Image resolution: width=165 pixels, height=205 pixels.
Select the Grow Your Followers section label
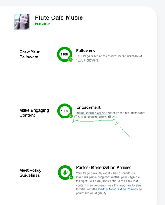pos(29,54)
